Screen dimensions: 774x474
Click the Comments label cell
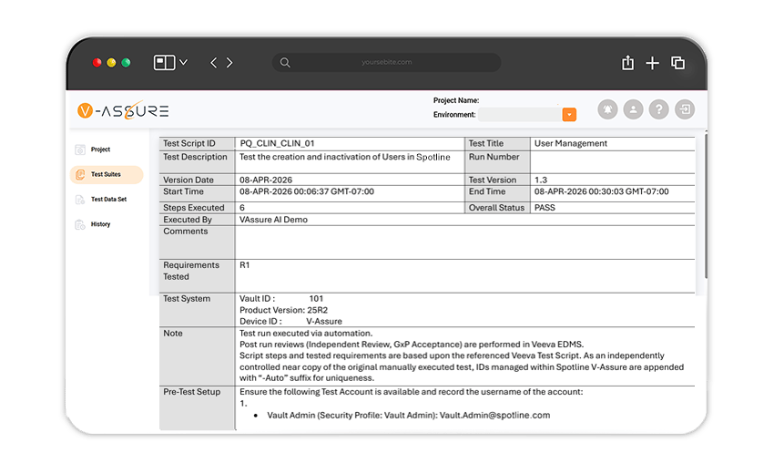pyautogui.click(x=197, y=242)
